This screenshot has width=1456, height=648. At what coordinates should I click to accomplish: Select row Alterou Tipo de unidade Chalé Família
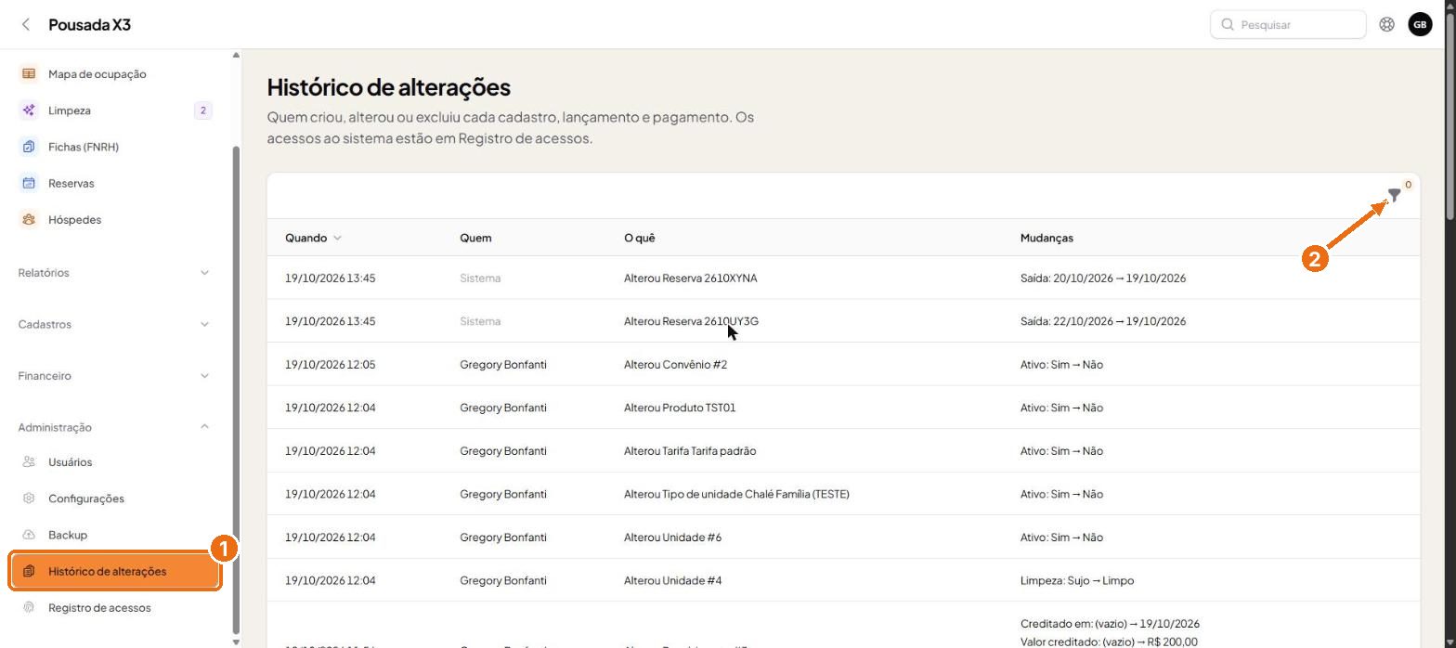(x=843, y=494)
